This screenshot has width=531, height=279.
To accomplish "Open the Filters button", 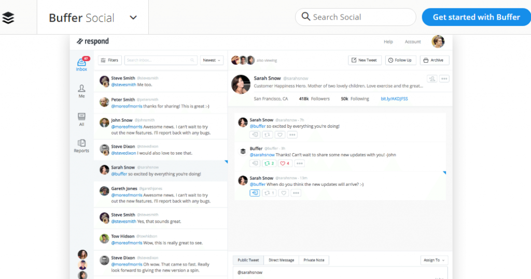I will [x=110, y=60].
